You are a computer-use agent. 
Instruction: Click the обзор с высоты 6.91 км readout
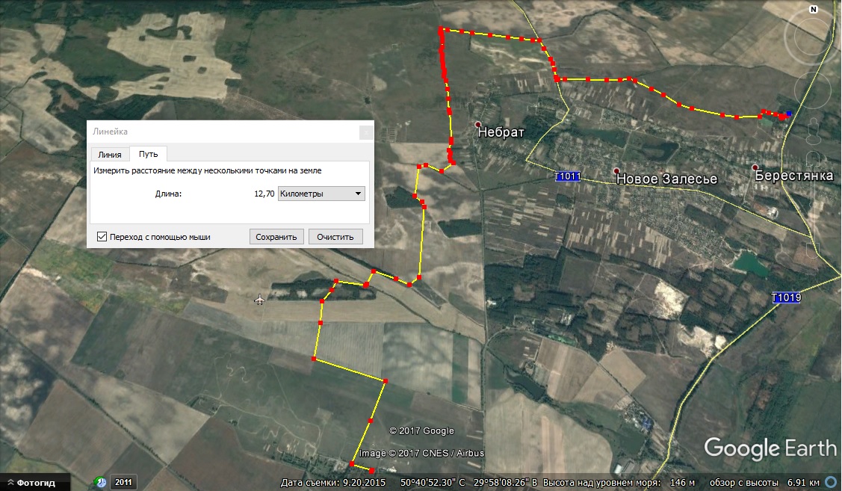[x=765, y=482]
